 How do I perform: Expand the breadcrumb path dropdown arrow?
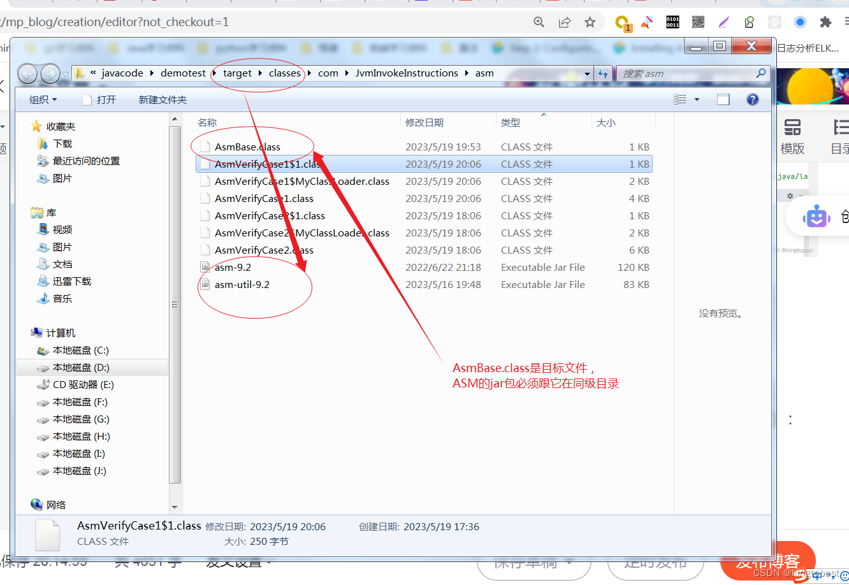(587, 73)
